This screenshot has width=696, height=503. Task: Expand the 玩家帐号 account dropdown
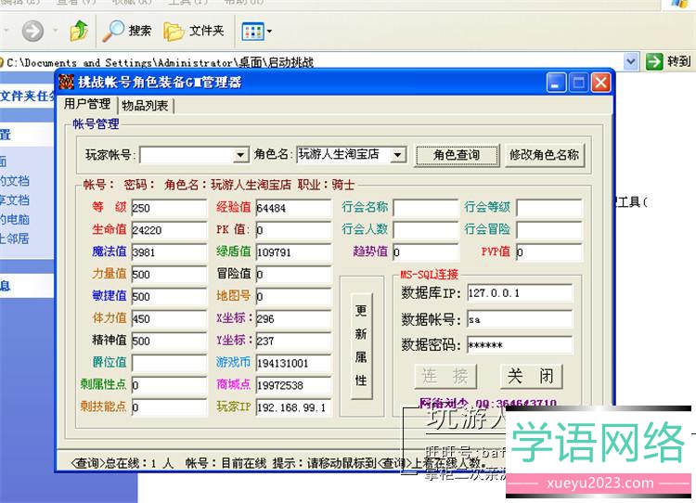click(x=240, y=155)
